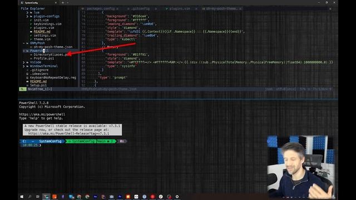Click the "type": "sysinfo" code line
The height and width of the screenshot is (200, 356).
click(121, 66)
